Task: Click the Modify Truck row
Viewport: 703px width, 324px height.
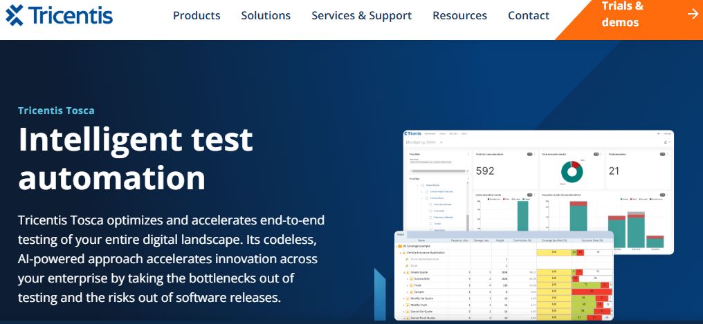Action: [504, 304]
